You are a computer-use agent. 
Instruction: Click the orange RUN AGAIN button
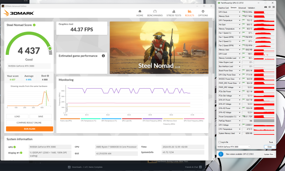[x=30, y=129]
